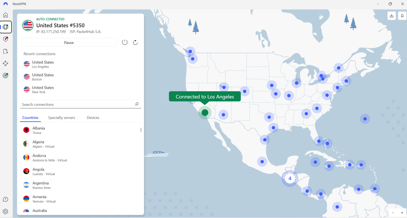Click Albania flag icon
Image resolution: width=407 pixels, height=218 pixels.
[26, 130]
